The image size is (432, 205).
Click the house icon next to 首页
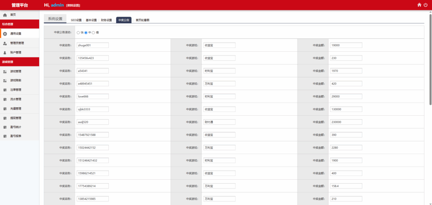[x=5, y=15]
